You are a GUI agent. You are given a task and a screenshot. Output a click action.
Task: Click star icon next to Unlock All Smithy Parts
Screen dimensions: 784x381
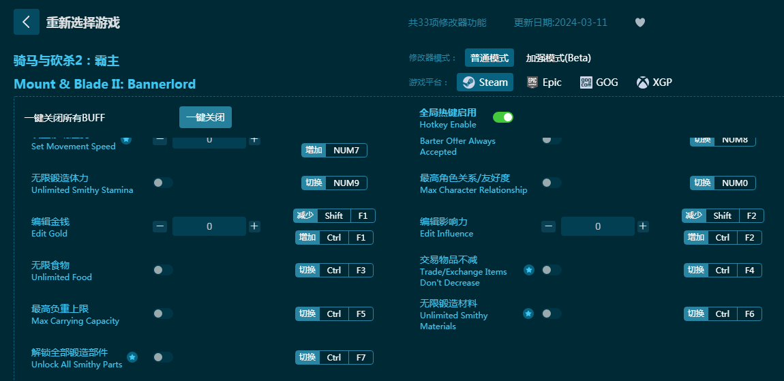pos(132,357)
